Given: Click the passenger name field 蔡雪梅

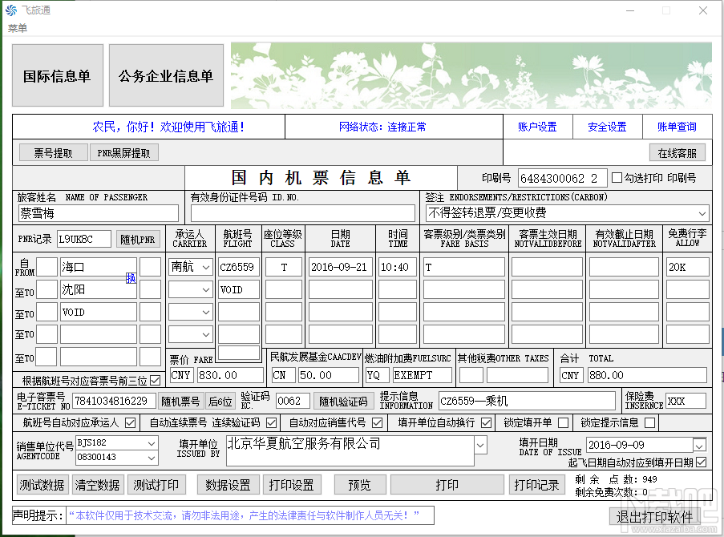Looking at the screenshot, I should 99,213.
